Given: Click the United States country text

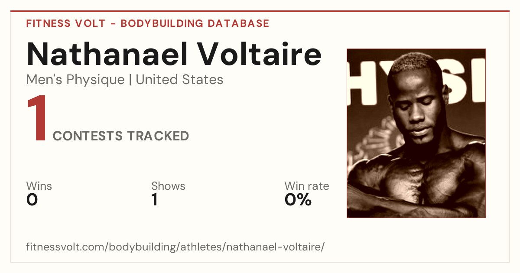Looking at the screenshot, I should coord(179,80).
